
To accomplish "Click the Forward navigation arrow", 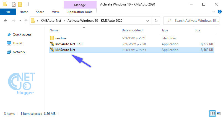I will tap(14, 21).
